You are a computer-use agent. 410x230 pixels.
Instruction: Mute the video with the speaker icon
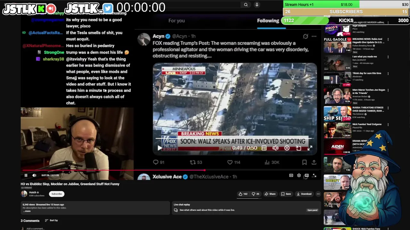pos(34,175)
